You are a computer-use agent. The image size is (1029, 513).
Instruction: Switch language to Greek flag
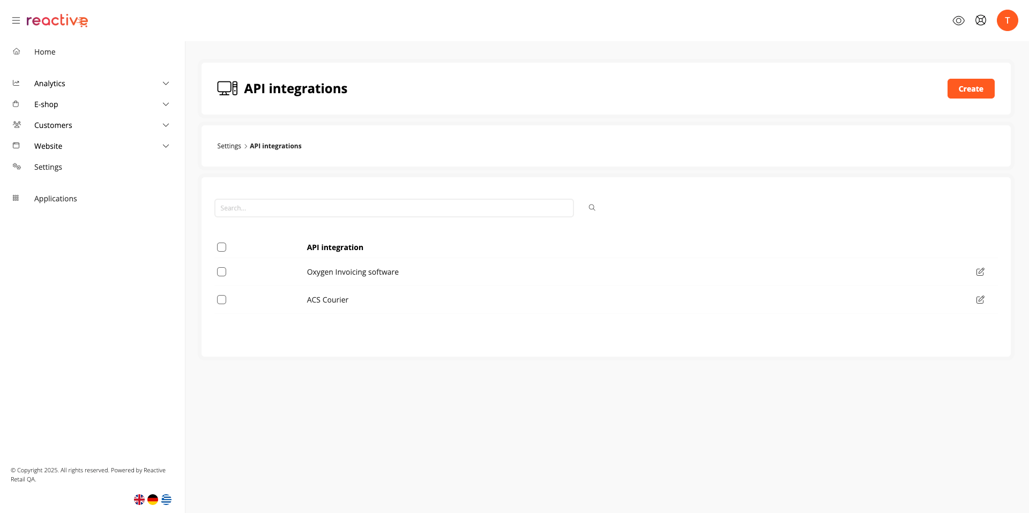coord(167,500)
